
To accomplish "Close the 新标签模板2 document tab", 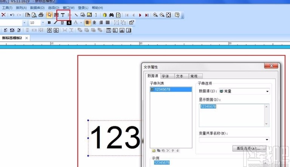I will 27,38.
